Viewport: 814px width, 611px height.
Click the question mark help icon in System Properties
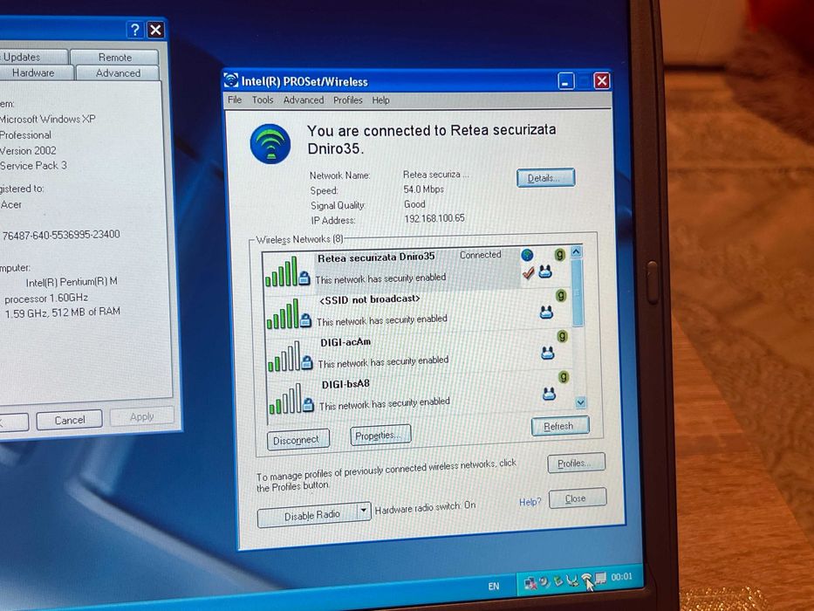(x=135, y=31)
